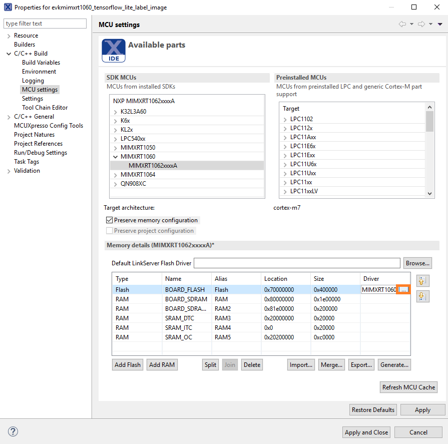Expand the Resource tree node
448x444 pixels.
tap(9, 36)
